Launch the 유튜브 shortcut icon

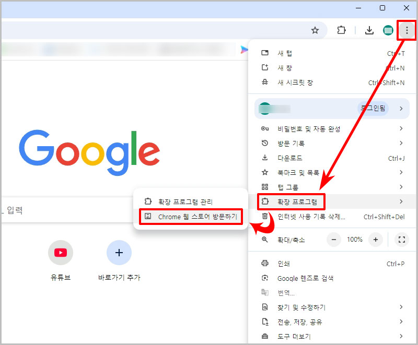point(61,253)
